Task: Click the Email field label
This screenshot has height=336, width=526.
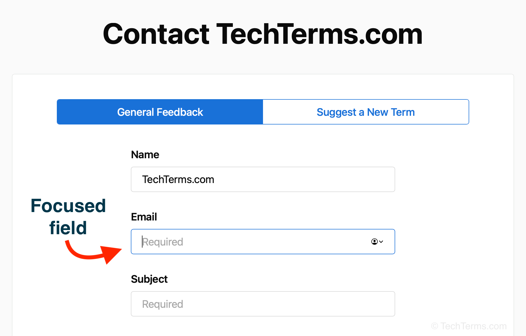Action: pos(144,217)
